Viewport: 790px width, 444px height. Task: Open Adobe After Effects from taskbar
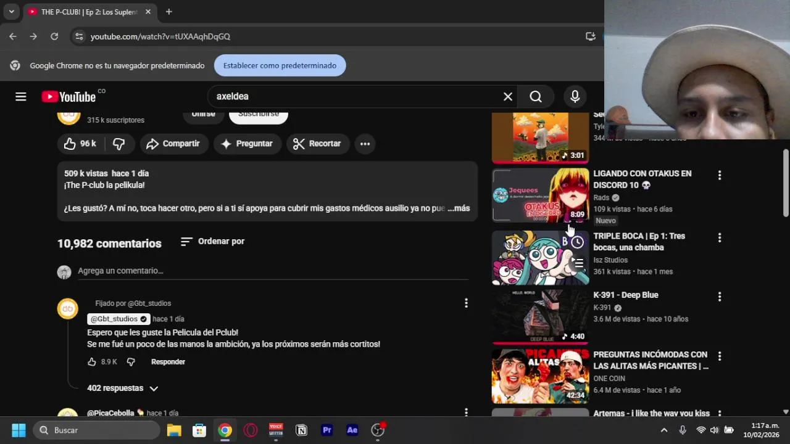click(352, 430)
